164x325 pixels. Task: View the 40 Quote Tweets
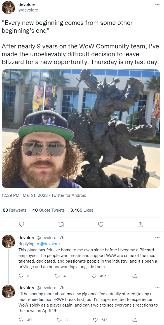tap(48, 210)
